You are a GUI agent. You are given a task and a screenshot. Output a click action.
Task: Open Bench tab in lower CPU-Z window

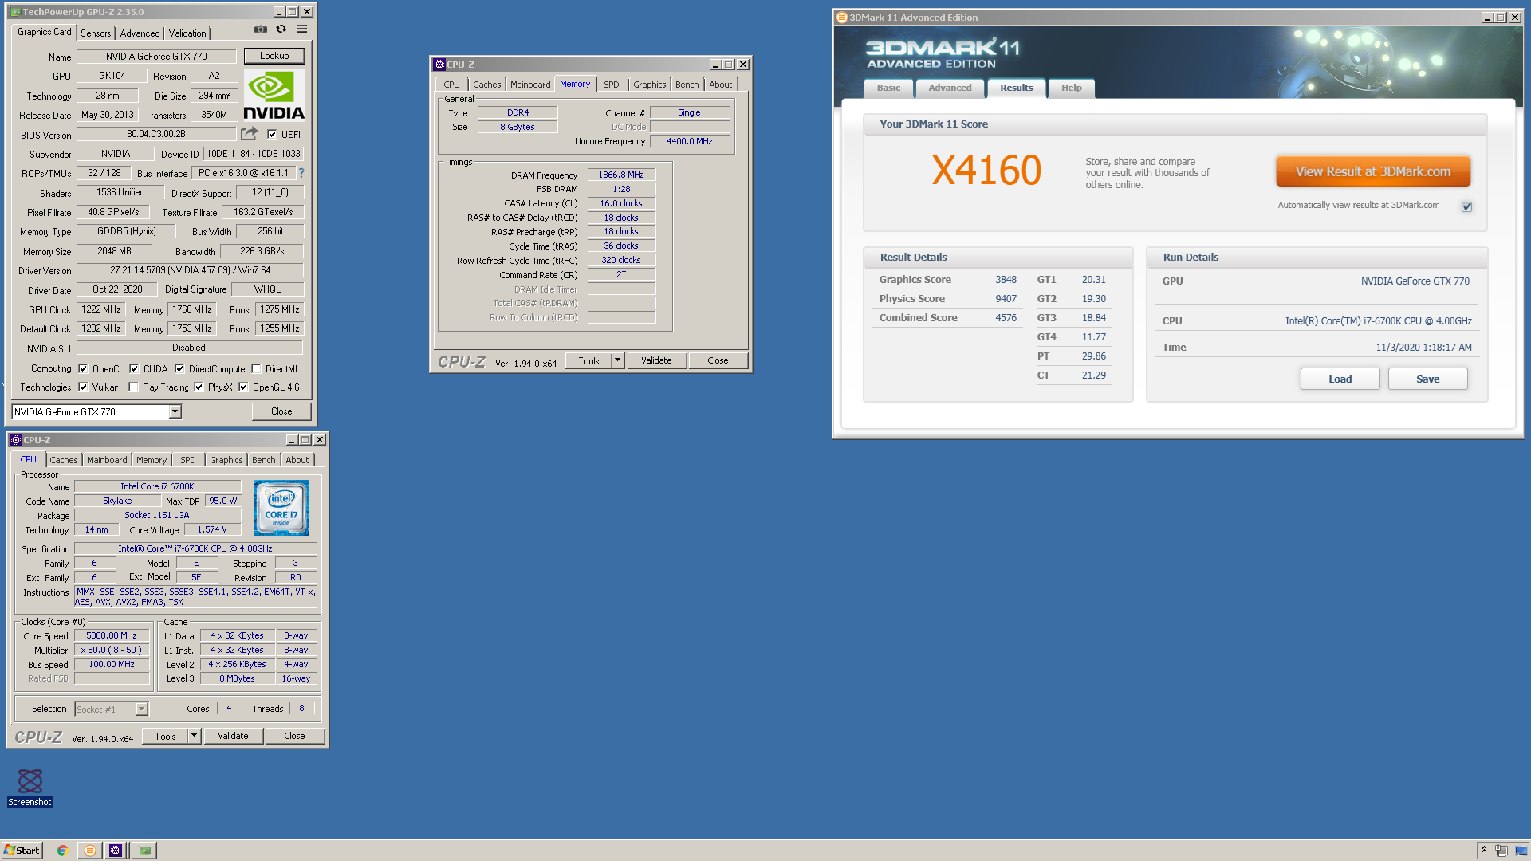tap(263, 460)
